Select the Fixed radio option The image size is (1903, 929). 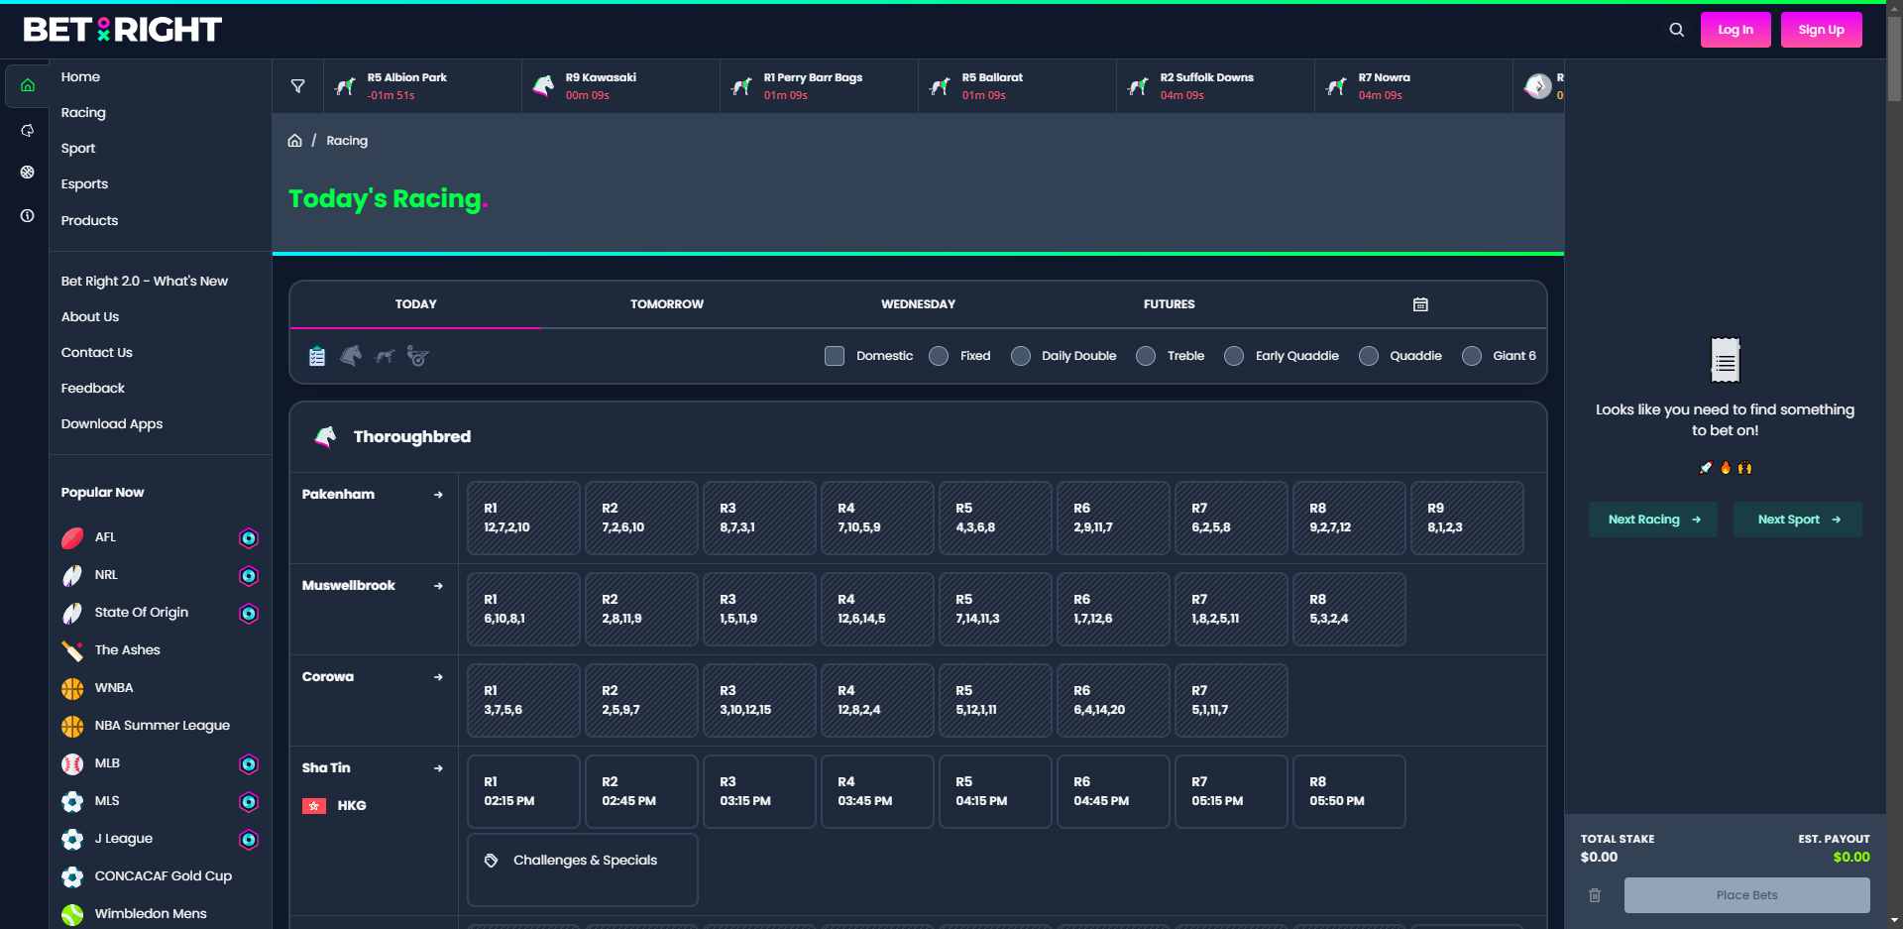coord(939,356)
